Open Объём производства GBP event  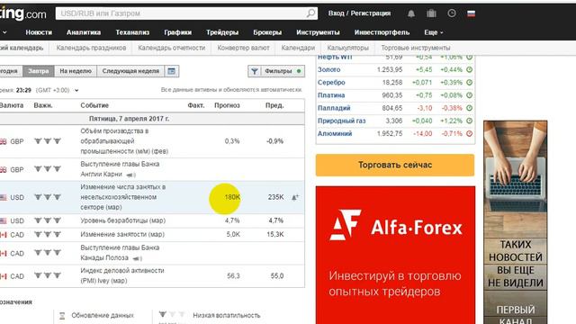(x=124, y=141)
